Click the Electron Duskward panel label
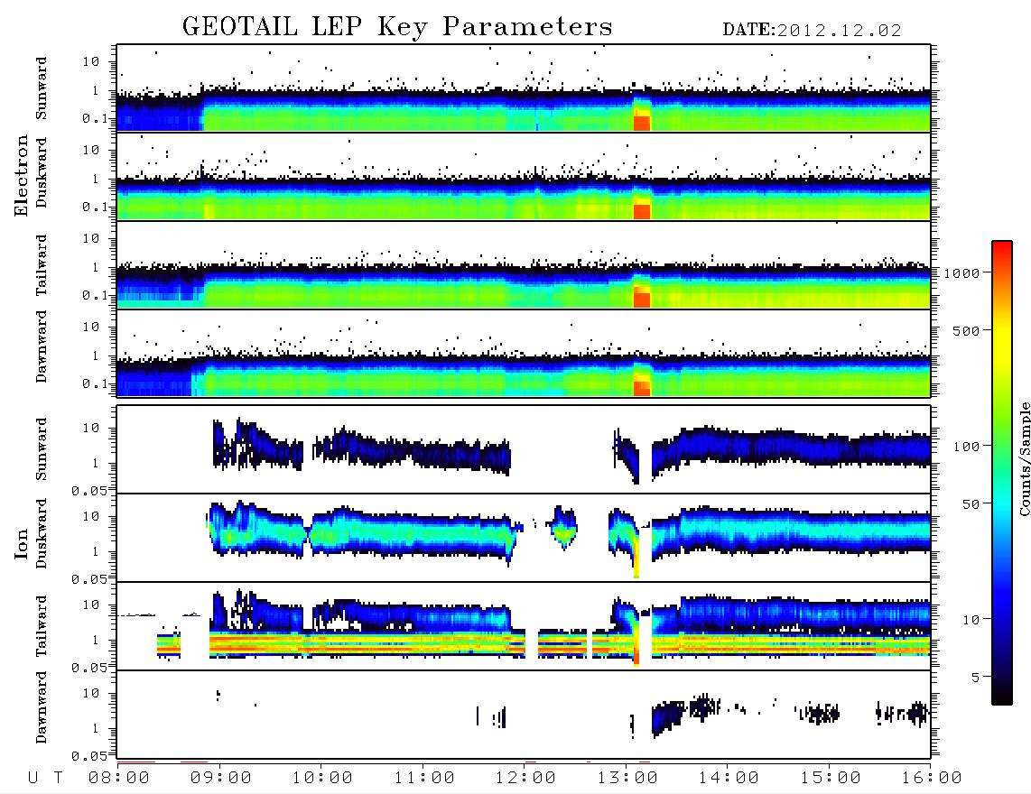1031x794 pixels. [x=42, y=172]
